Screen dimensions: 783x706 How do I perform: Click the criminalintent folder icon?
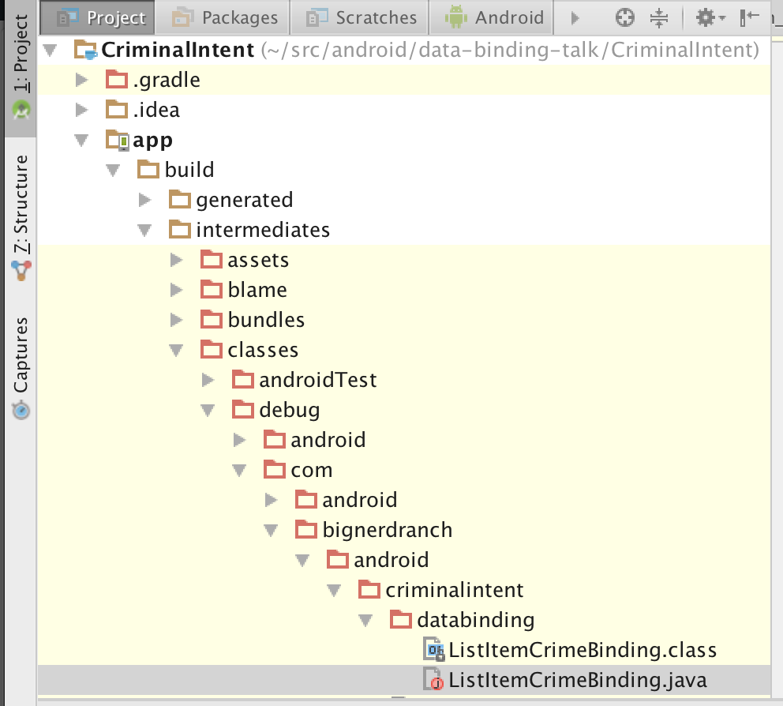[x=369, y=590]
